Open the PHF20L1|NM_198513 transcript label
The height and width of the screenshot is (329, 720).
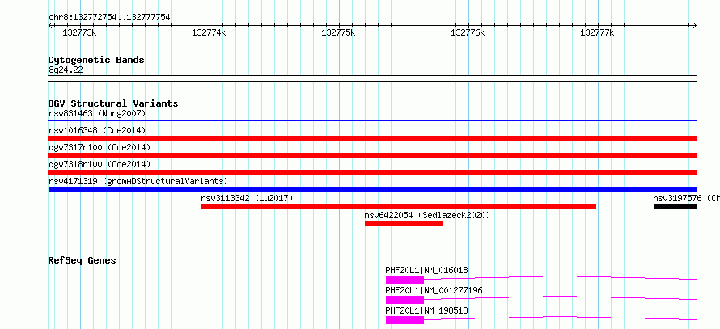coord(426,310)
